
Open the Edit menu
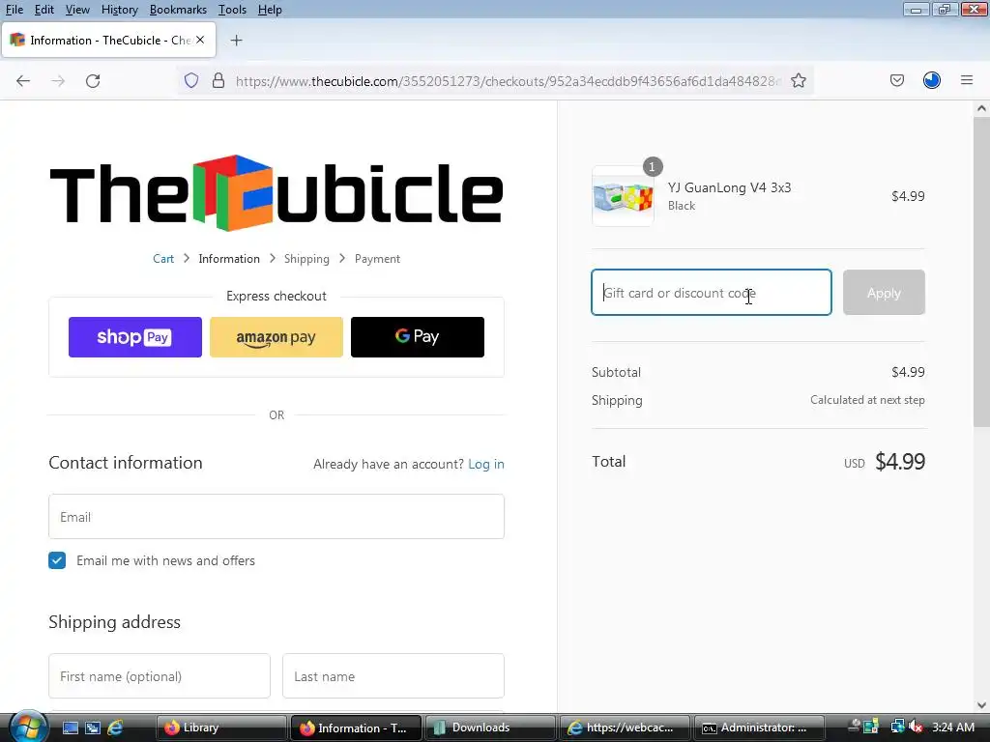pos(44,10)
